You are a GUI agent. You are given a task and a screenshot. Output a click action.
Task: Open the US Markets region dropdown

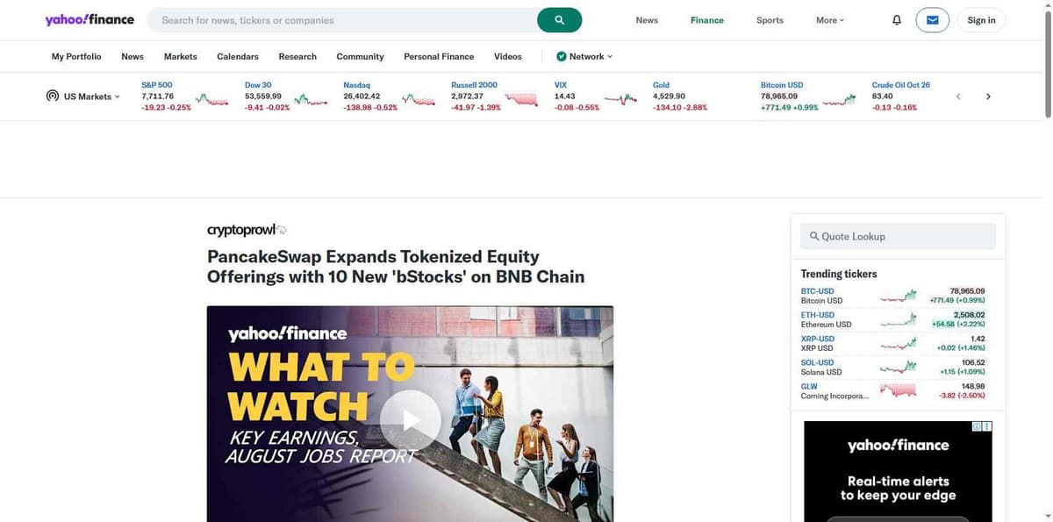pos(92,97)
